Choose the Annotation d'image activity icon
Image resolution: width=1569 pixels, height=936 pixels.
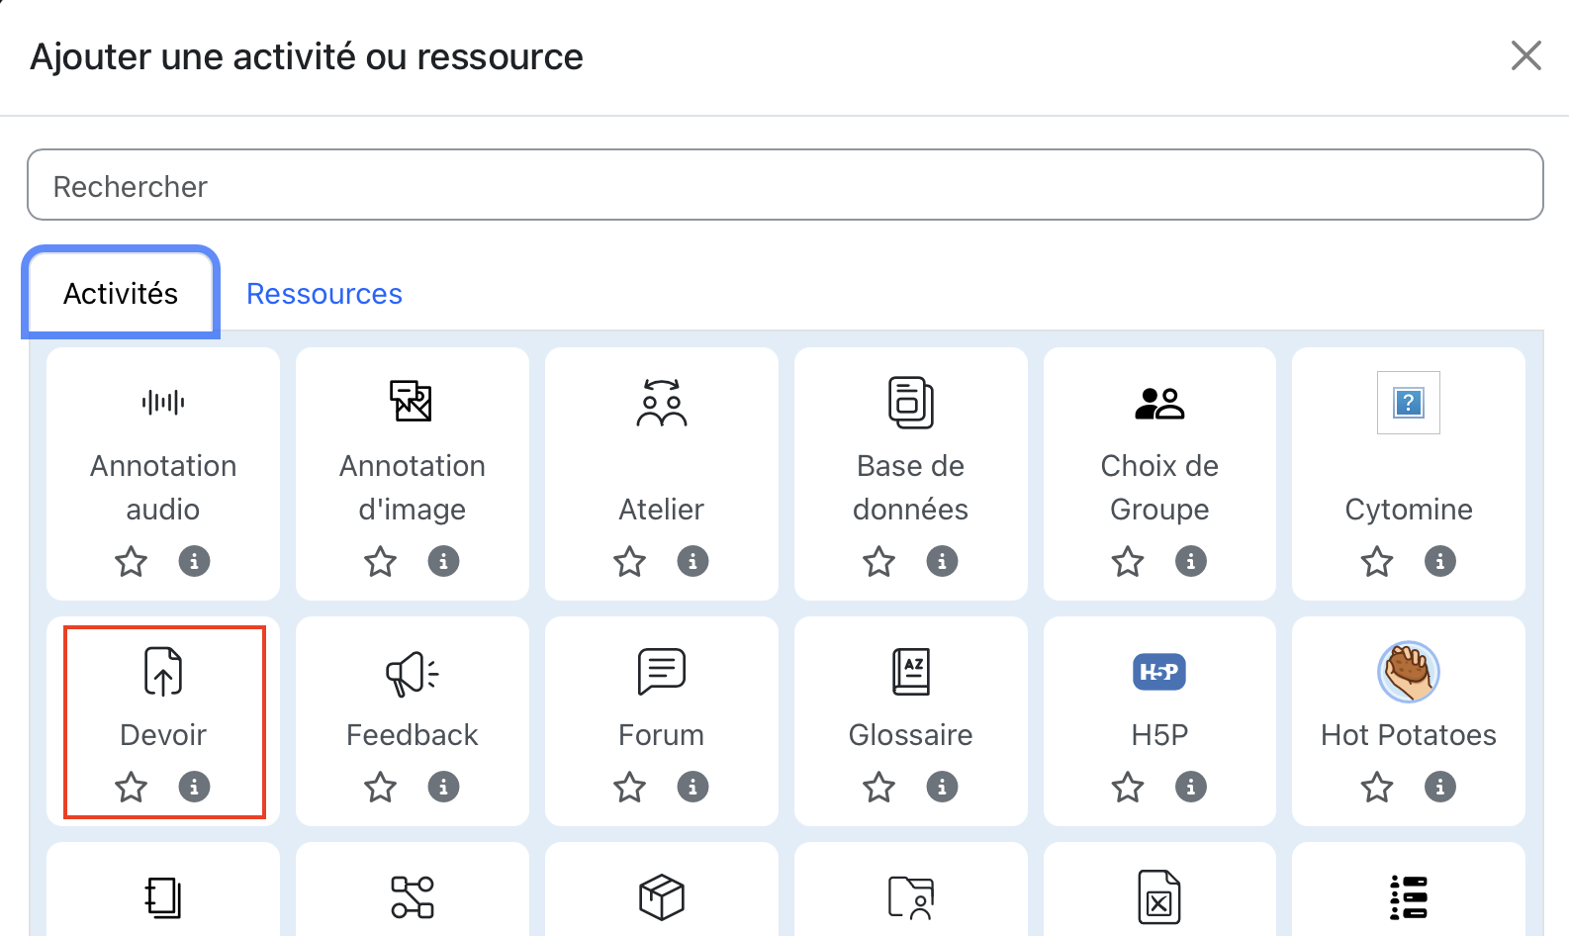pyautogui.click(x=412, y=403)
